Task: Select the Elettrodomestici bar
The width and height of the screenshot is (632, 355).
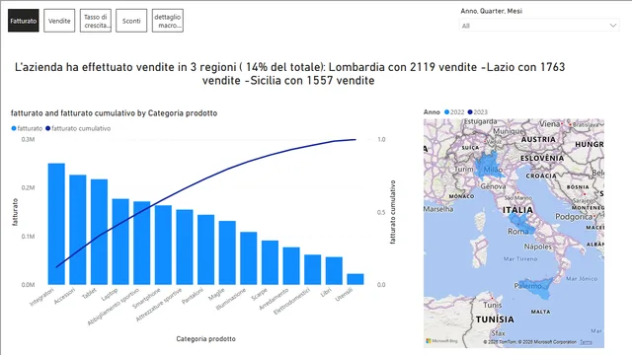Action: pos(313,269)
